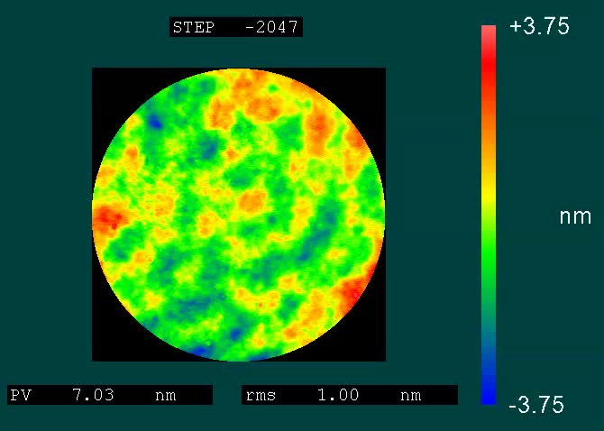Click the +3.75 scale maximum label
The width and height of the screenshot is (604, 431).
539,27
